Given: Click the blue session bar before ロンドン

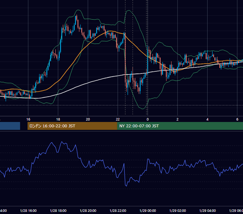Looking at the screenshot, I should [10, 126].
